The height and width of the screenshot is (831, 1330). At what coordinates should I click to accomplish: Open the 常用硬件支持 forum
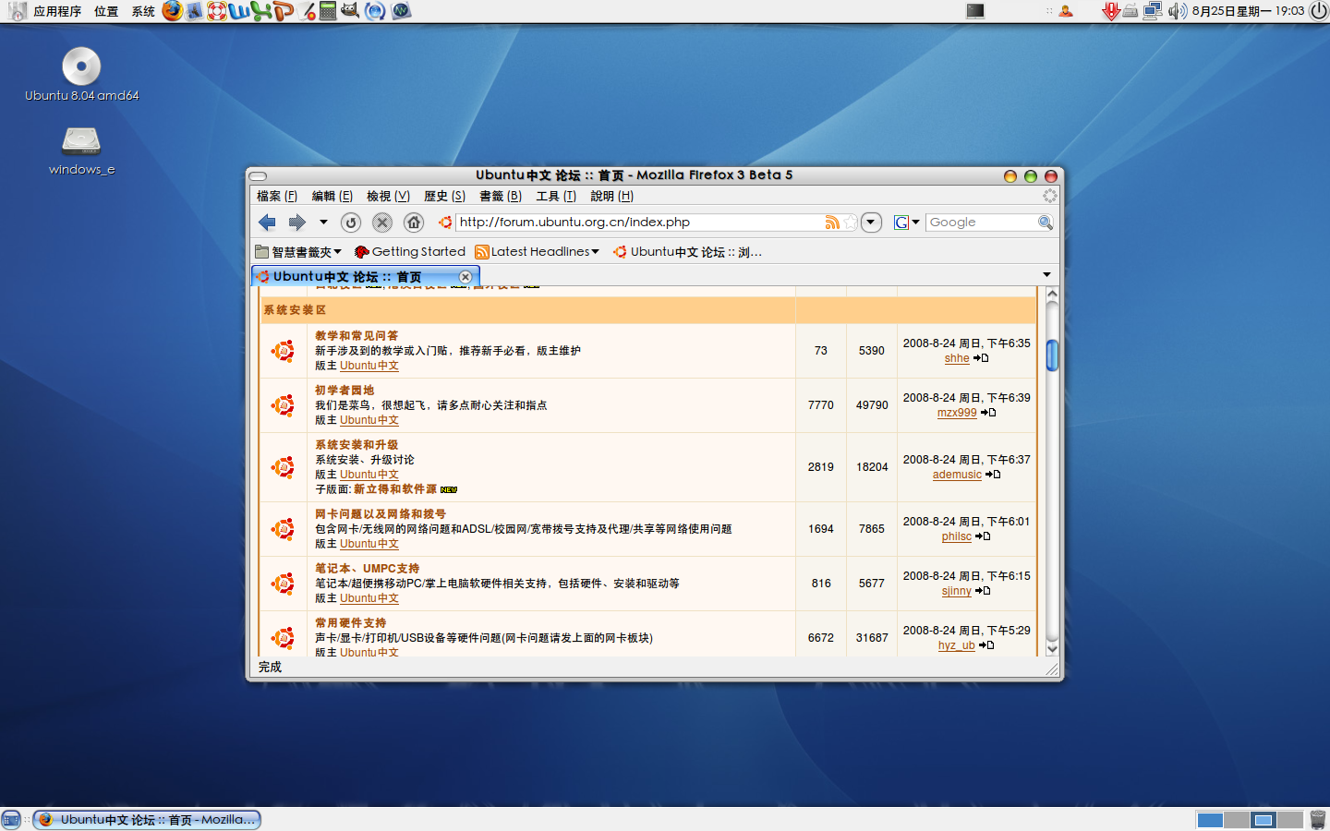(x=351, y=623)
